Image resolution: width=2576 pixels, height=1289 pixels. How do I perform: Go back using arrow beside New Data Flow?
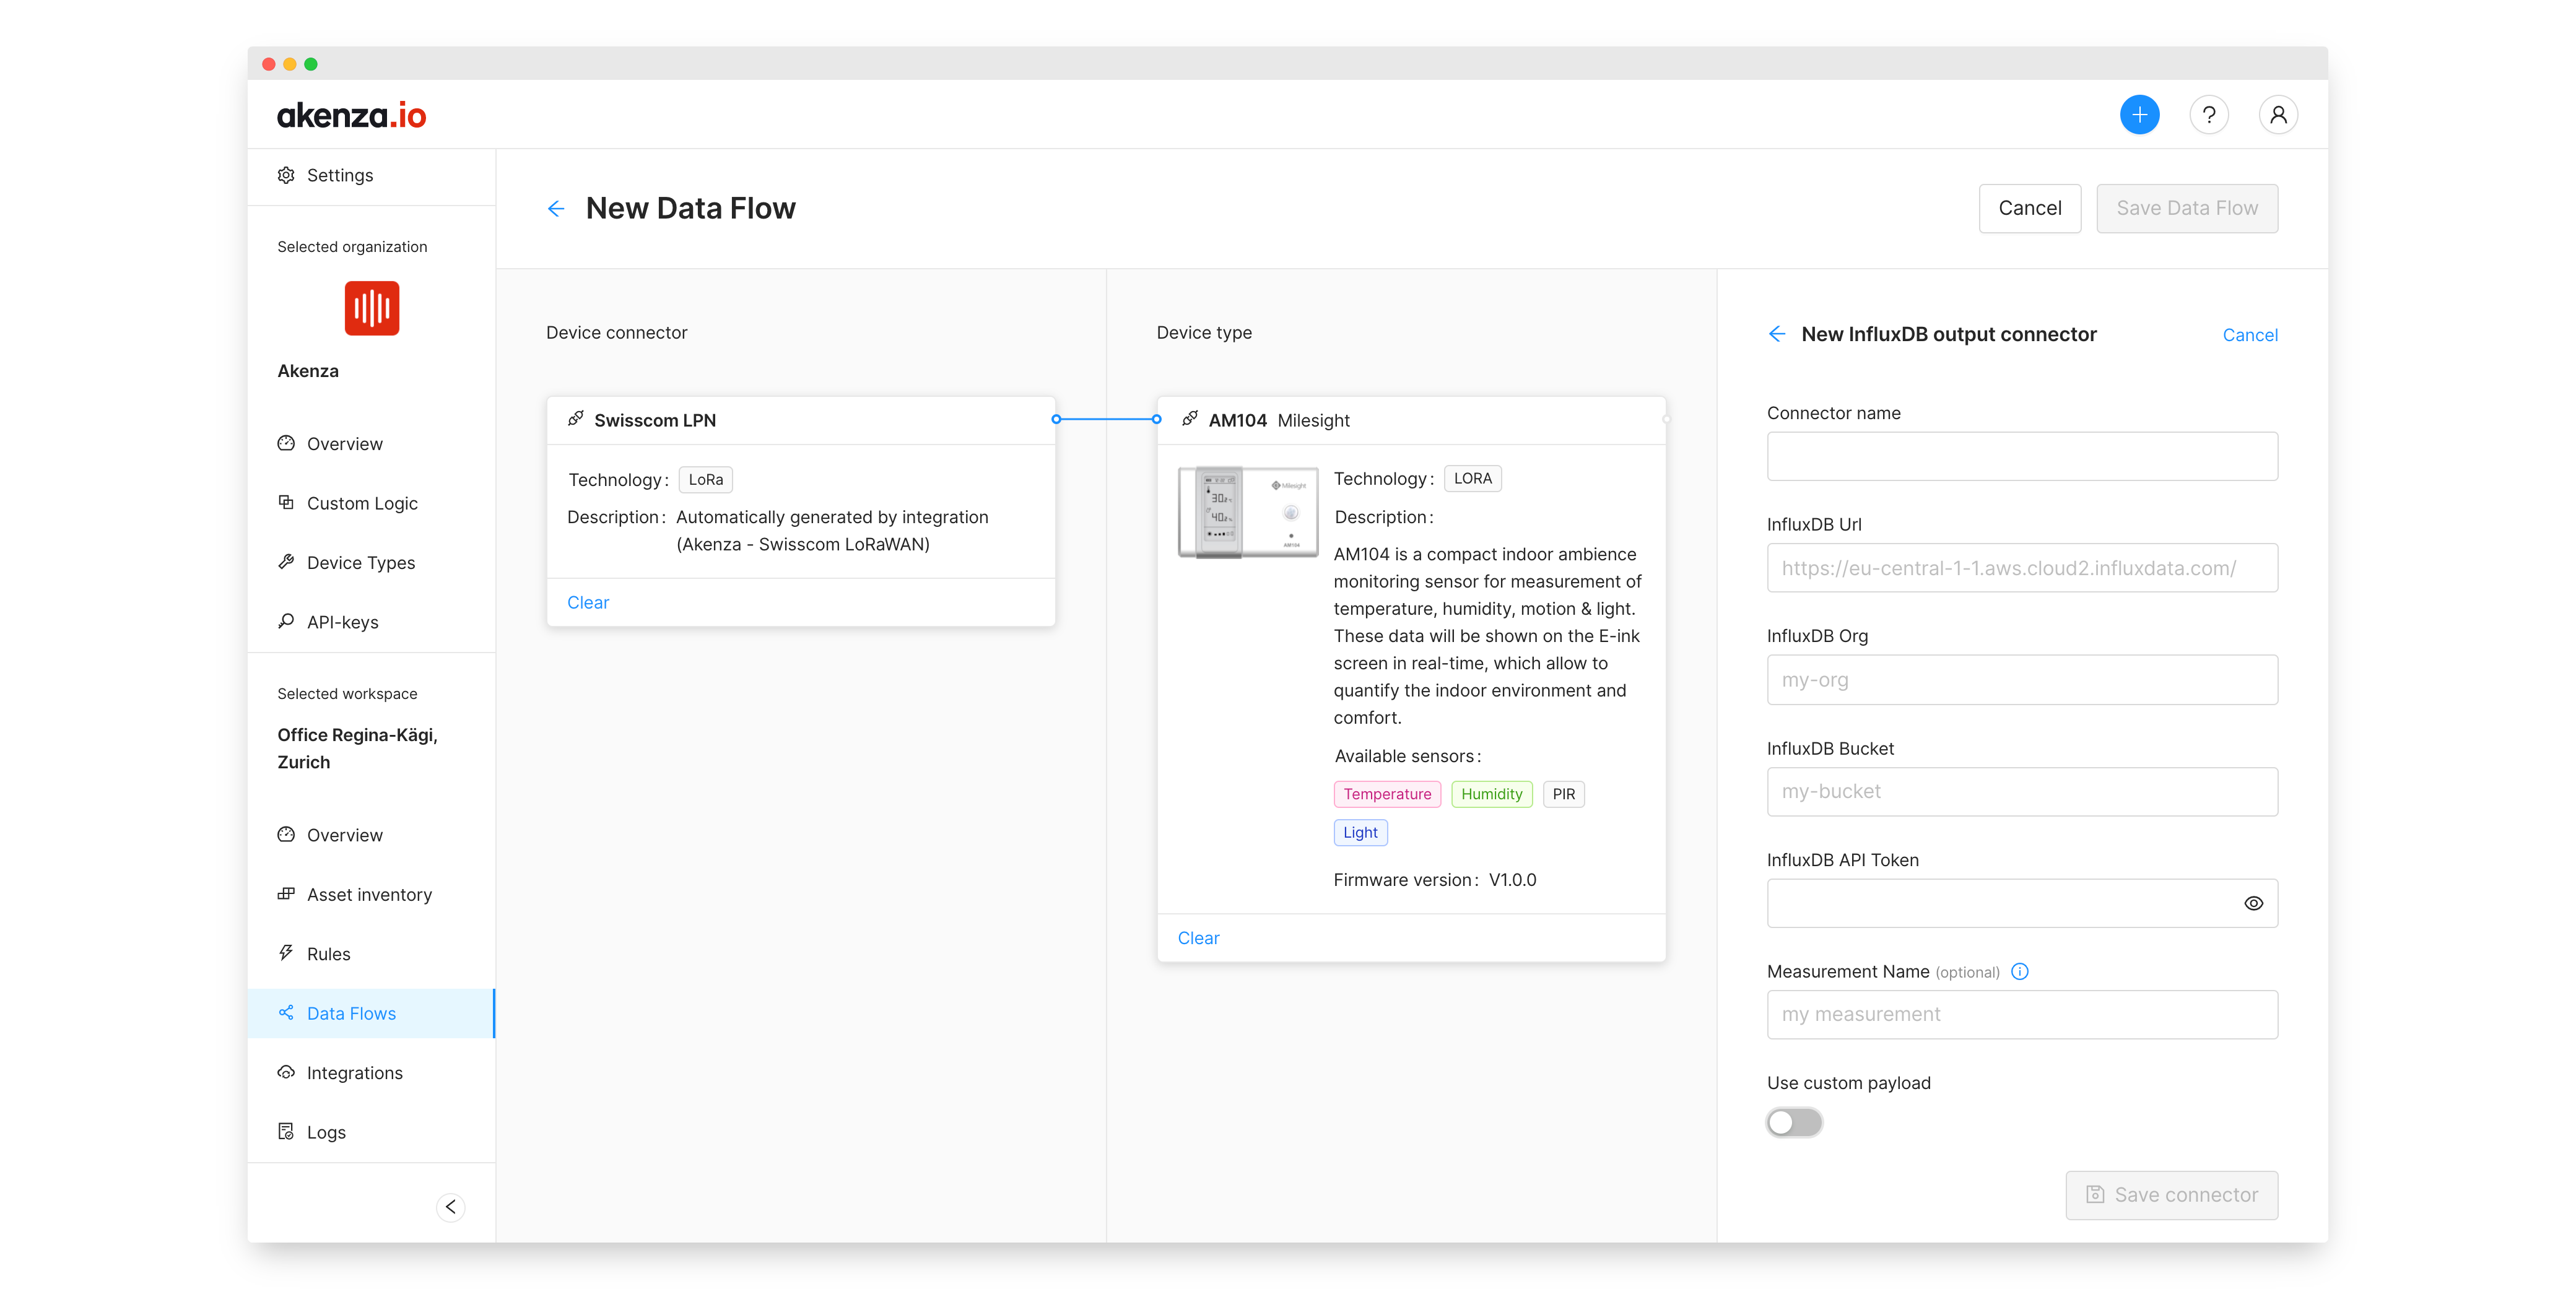coord(556,208)
